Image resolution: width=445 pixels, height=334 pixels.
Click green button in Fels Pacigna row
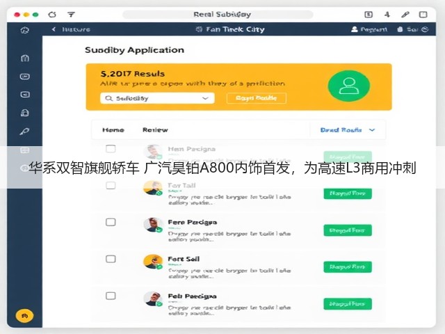[x=348, y=304]
